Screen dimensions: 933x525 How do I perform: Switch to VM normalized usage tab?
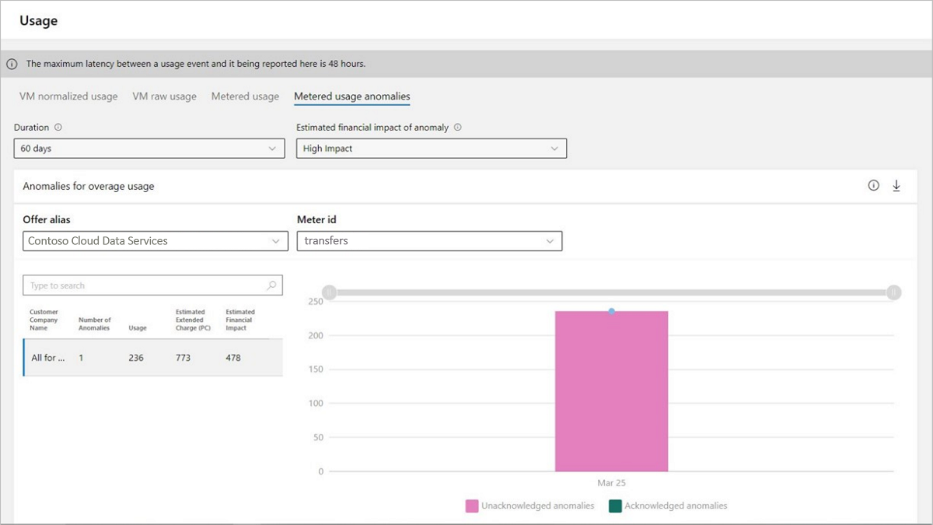(x=68, y=96)
